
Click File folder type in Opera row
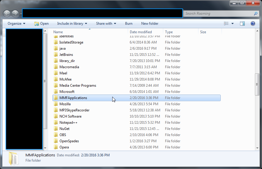(x=173, y=147)
